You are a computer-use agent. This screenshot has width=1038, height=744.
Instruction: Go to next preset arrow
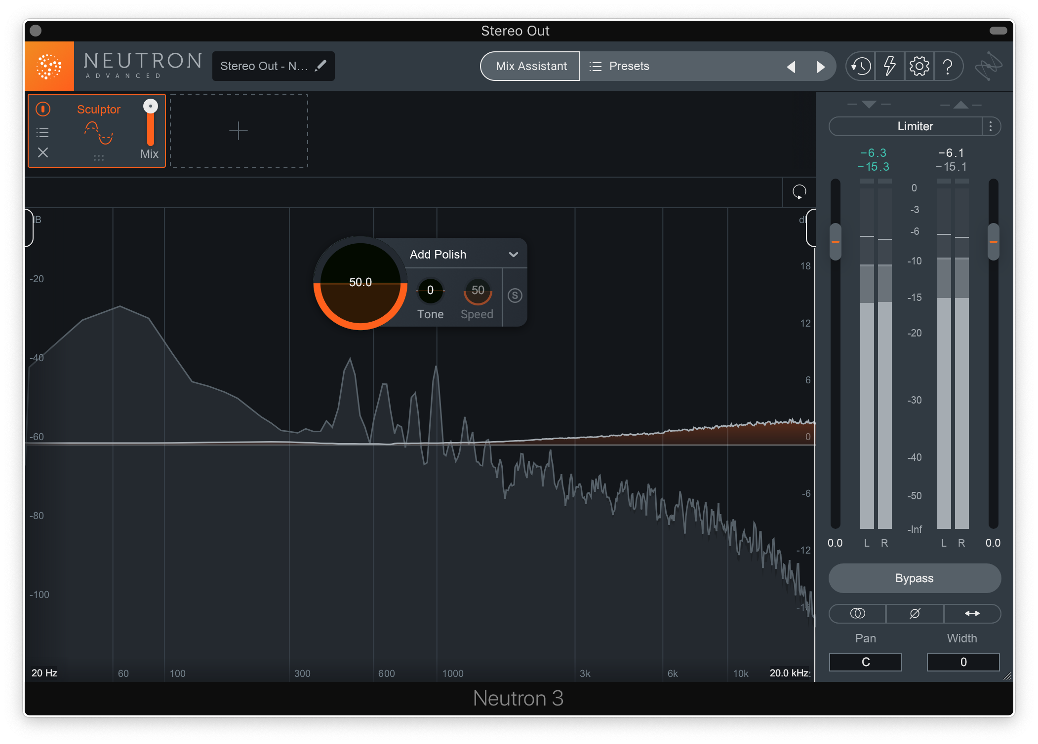(x=820, y=67)
